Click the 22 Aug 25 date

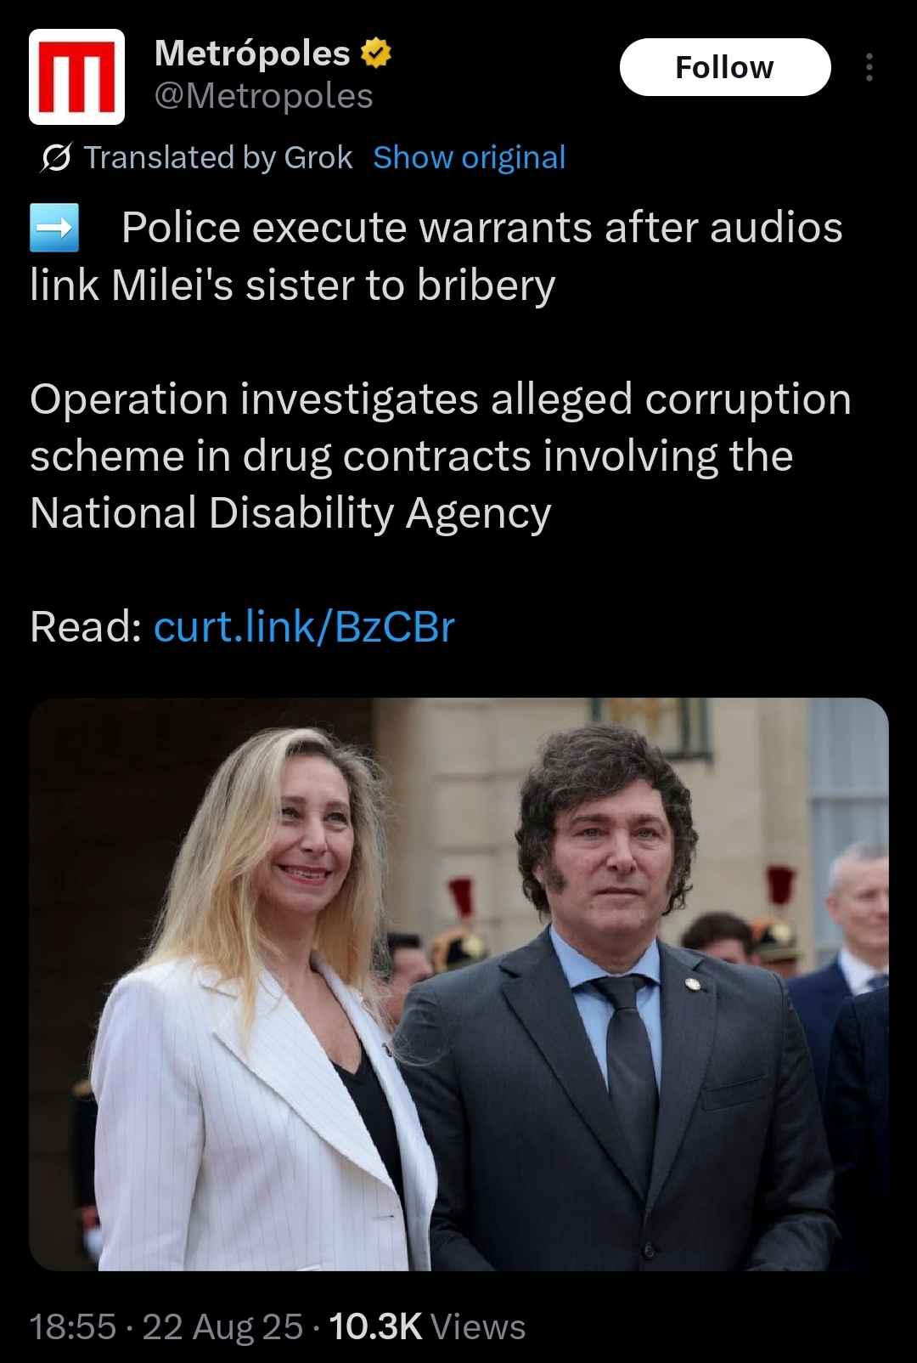click(x=222, y=1326)
